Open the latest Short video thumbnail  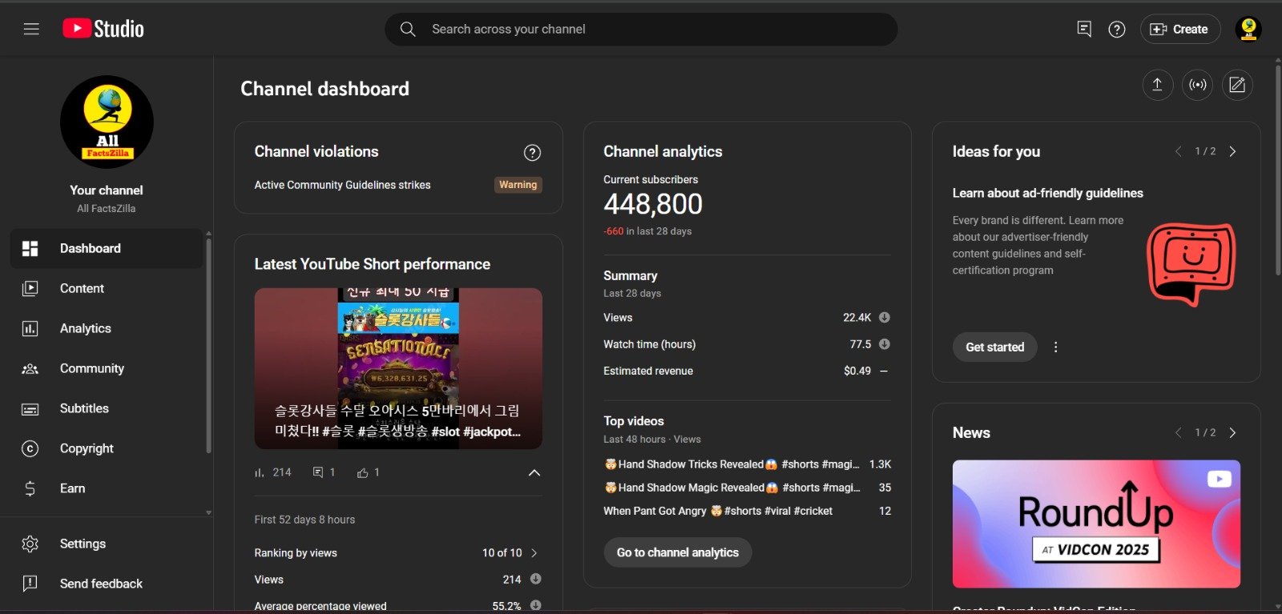pyautogui.click(x=398, y=368)
